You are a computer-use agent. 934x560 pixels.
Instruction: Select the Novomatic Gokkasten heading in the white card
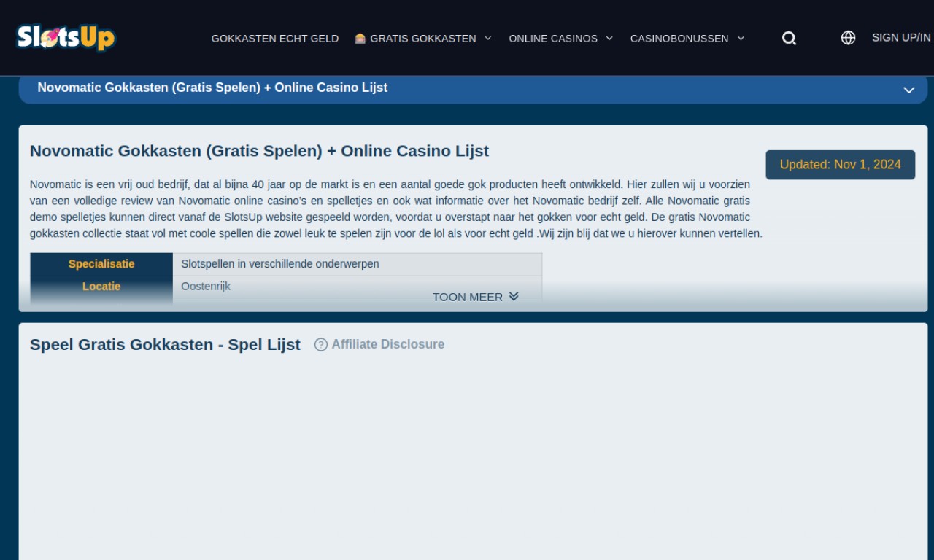(x=259, y=151)
